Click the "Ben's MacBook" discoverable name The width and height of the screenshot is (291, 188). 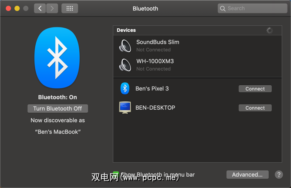pyautogui.click(x=58, y=132)
